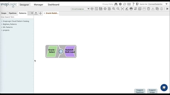
Task: Click the greyed-out icon right of the copy icon
Action: 161,9
